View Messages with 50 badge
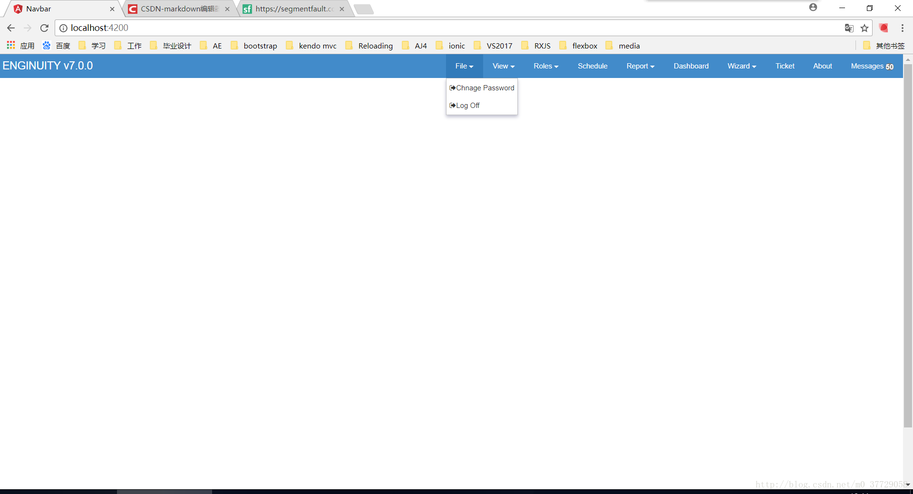This screenshot has height=494, width=913. point(872,66)
